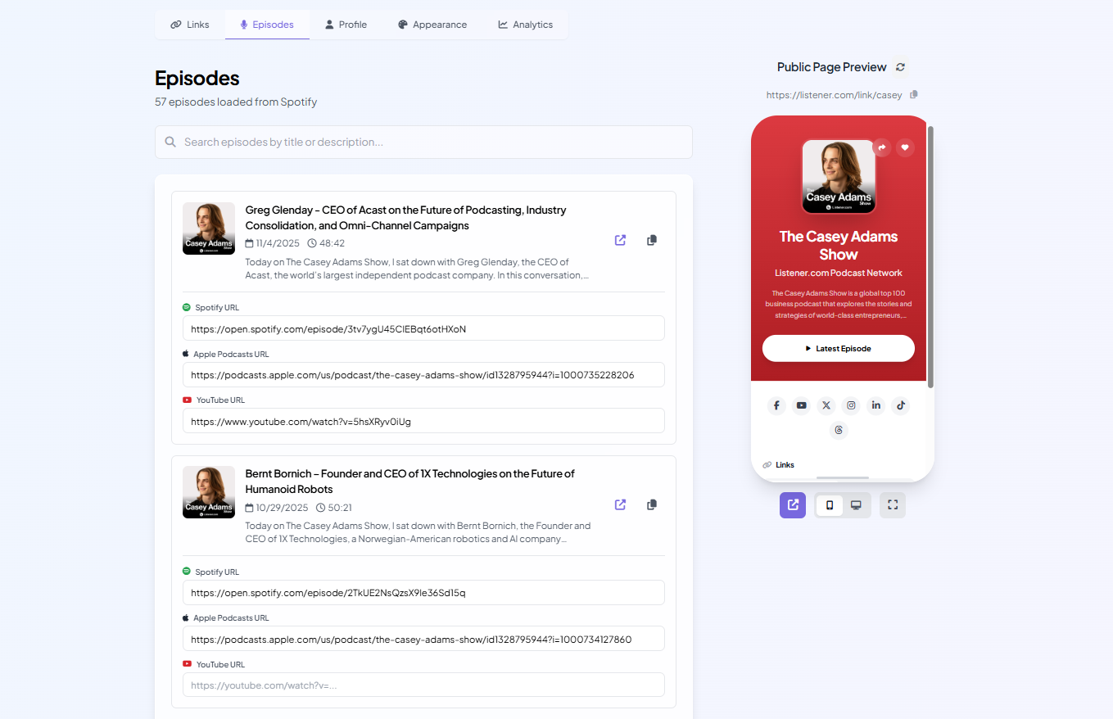Focus the episode search field
Screen dimensions: 1113x719
423,142
